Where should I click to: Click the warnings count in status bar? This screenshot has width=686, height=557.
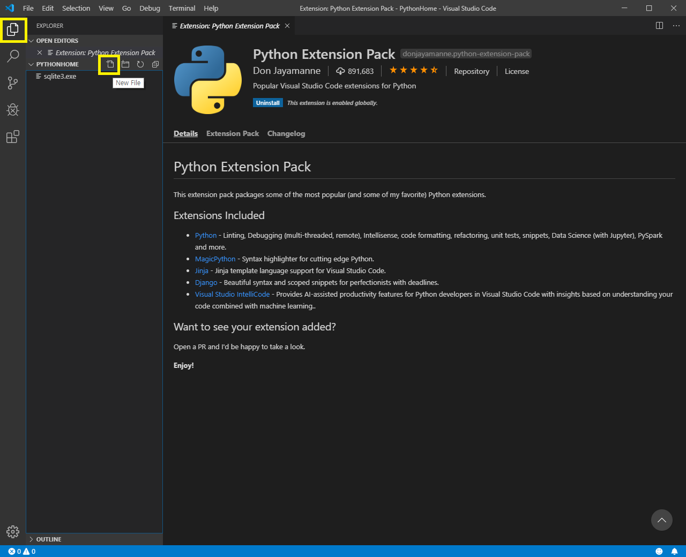coord(29,551)
